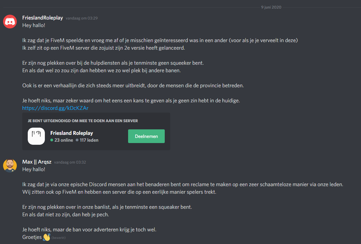Image resolution: width=361 pixels, height=244 pixels.
Task: Click the 'vandaag om 03:29' timestamp
Action: (x=82, y=18)
